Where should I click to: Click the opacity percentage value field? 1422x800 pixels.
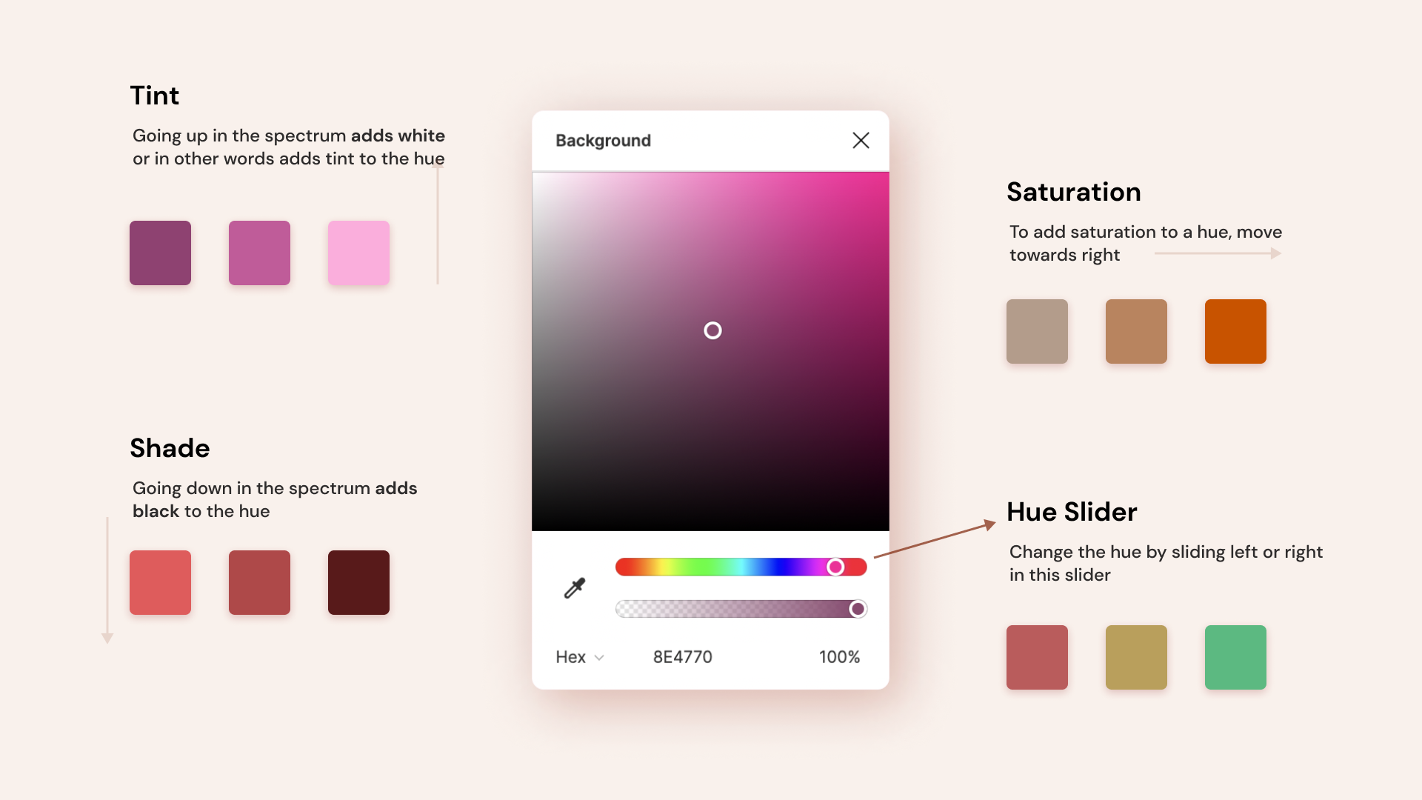(837, 656)
